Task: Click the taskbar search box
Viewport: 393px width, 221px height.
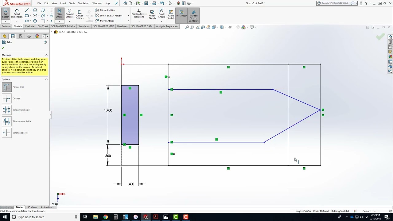Action: tap(45, 217)
